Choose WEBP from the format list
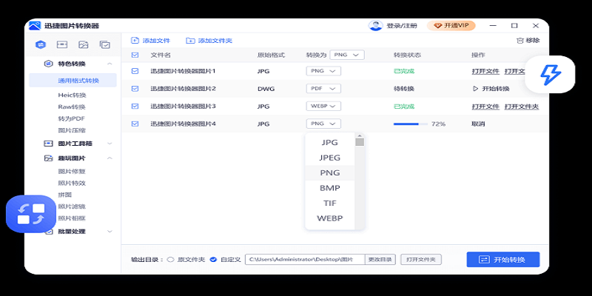 (x=329, y=218)
